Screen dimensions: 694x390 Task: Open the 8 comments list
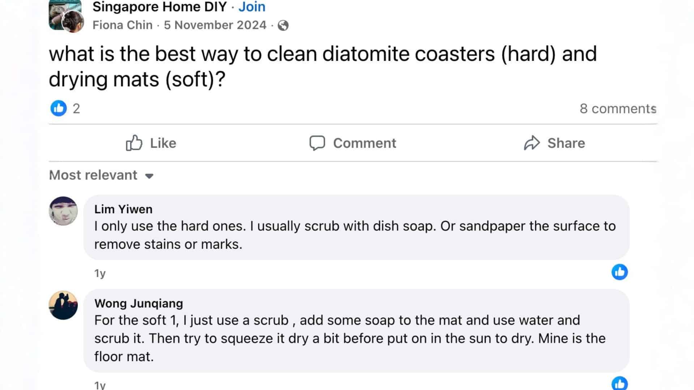point(618,108)
